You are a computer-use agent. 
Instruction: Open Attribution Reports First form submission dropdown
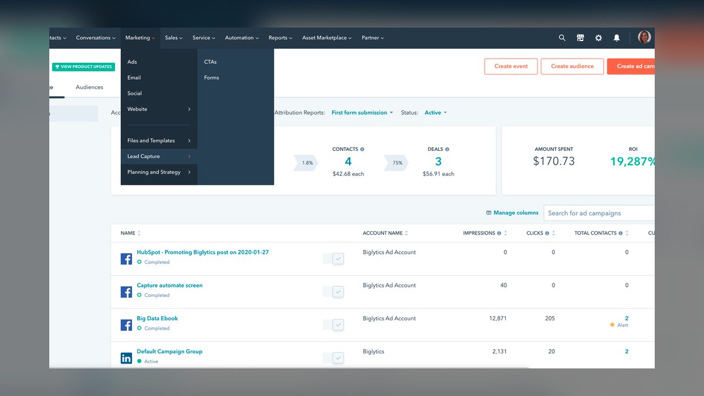[x=363, y=113]
